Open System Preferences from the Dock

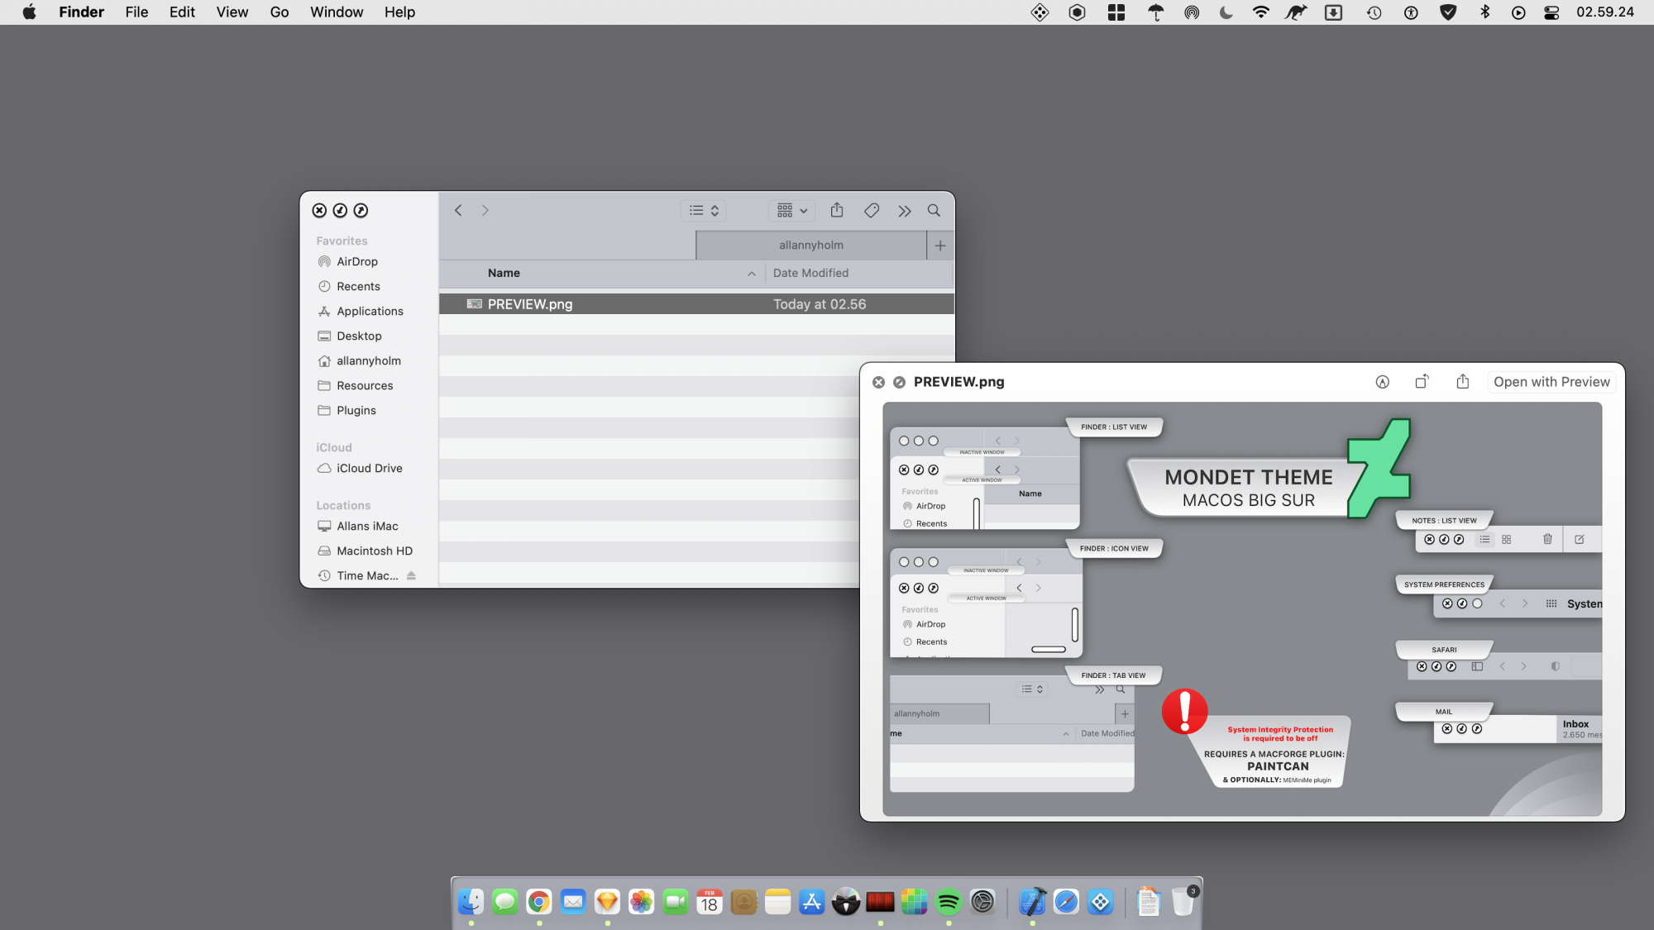pyautogui.click(x=982, y=902)
